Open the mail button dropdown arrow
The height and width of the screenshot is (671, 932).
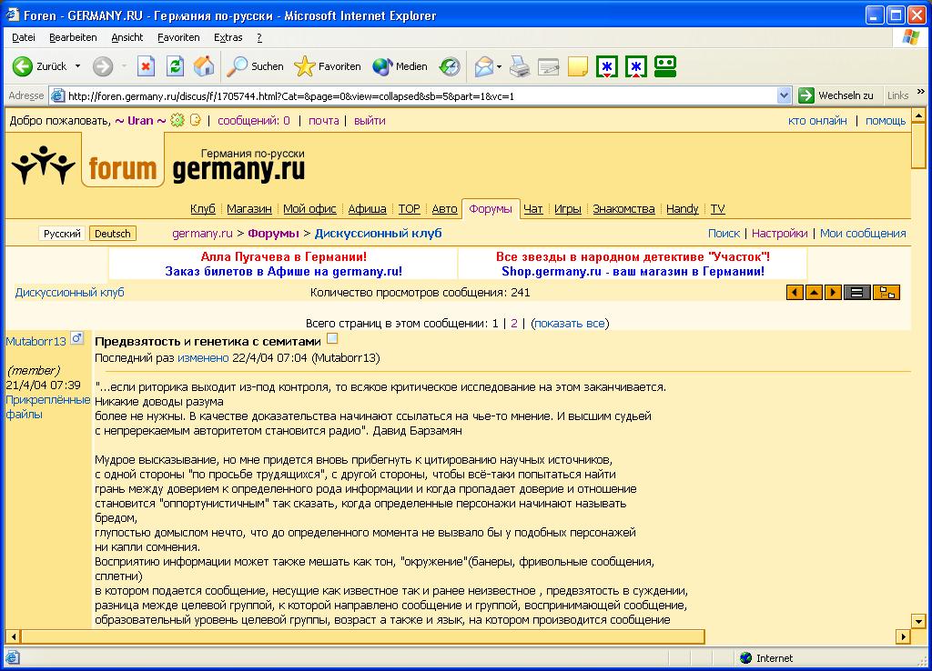click(500, 66)
